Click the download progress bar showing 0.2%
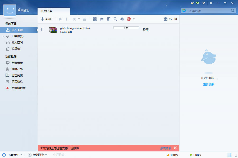238x158 pixels. point(126,27)
